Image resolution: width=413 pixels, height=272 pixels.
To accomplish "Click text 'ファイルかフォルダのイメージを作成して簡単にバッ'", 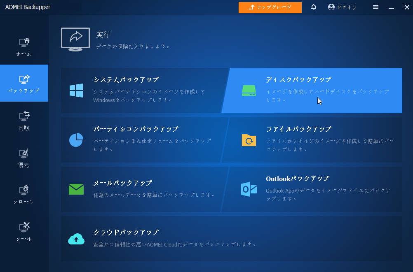I will point(330,141).
